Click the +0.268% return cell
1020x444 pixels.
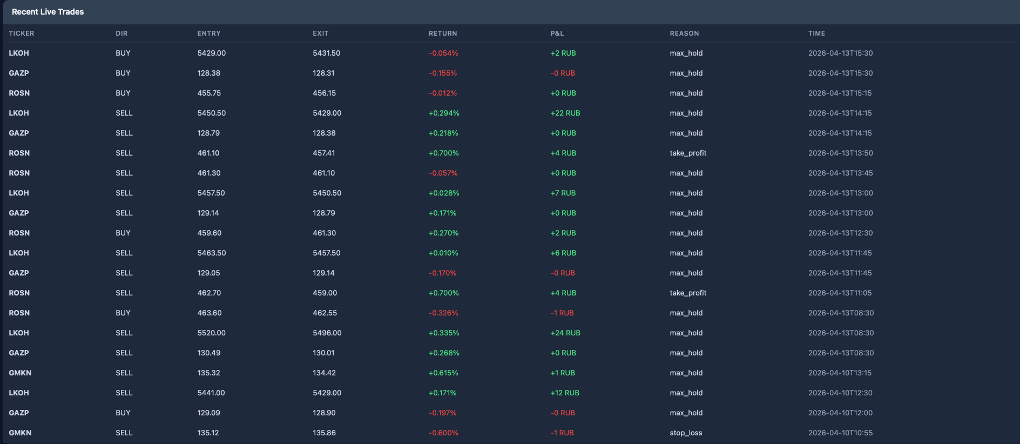444,353
